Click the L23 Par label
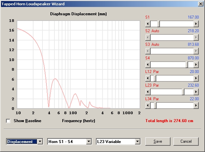205x152 pixels. tap(152, 85)
